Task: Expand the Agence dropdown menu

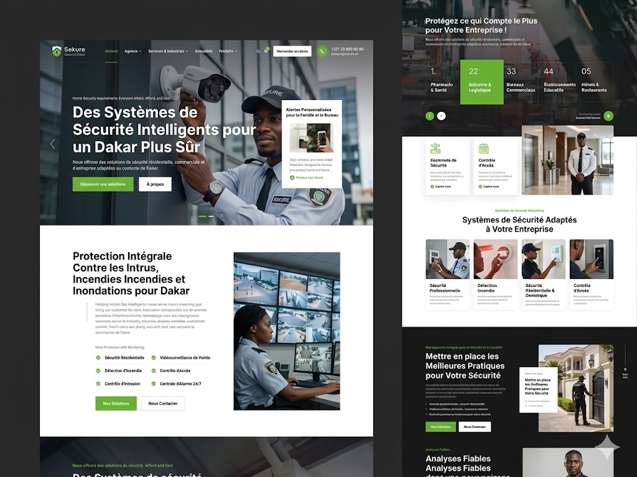Action: coord(133,50)
